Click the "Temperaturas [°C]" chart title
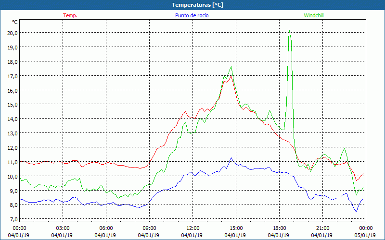The width and height of the screenshot is (385, 240). click(197, 5)
